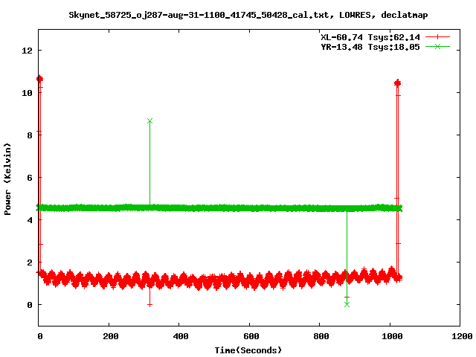The width and height of the screenshot is (476, 357).
Task: Click the y-axis tick label 4
Action: [30, 220]
